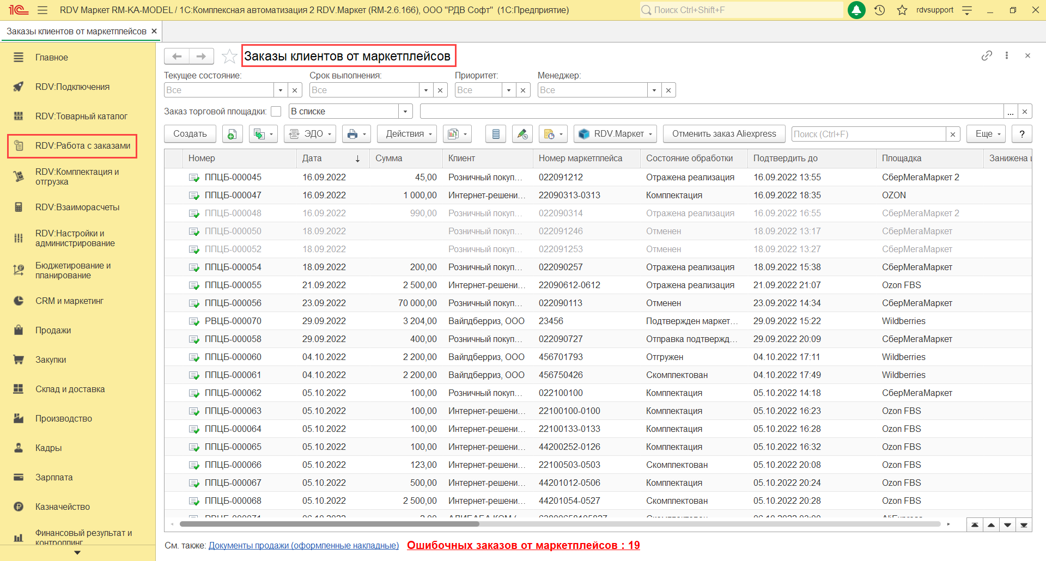Select CRM и маркетинг in sidebar
The width and height of the screenshot is (1046, 561).
(x=69, y=301)
